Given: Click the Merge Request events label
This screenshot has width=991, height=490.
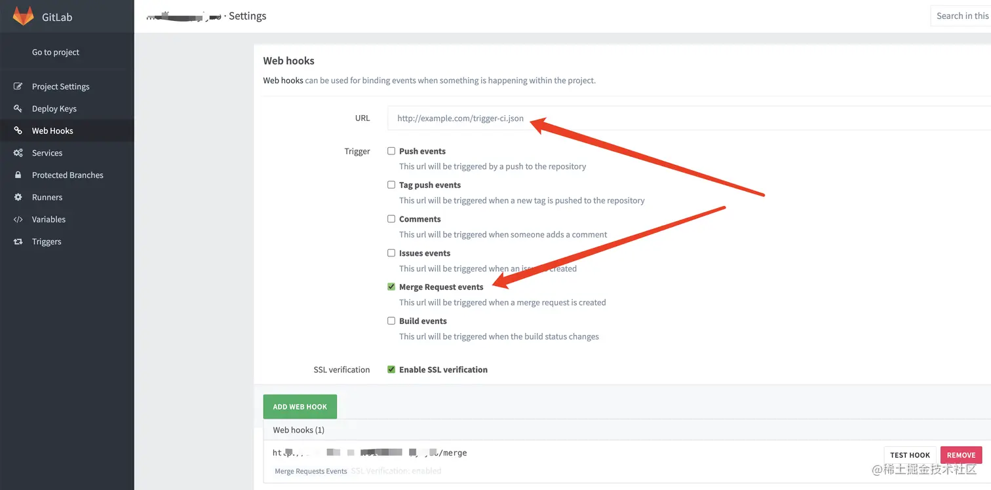Looking at the screenshot, I should coord(441,287).
